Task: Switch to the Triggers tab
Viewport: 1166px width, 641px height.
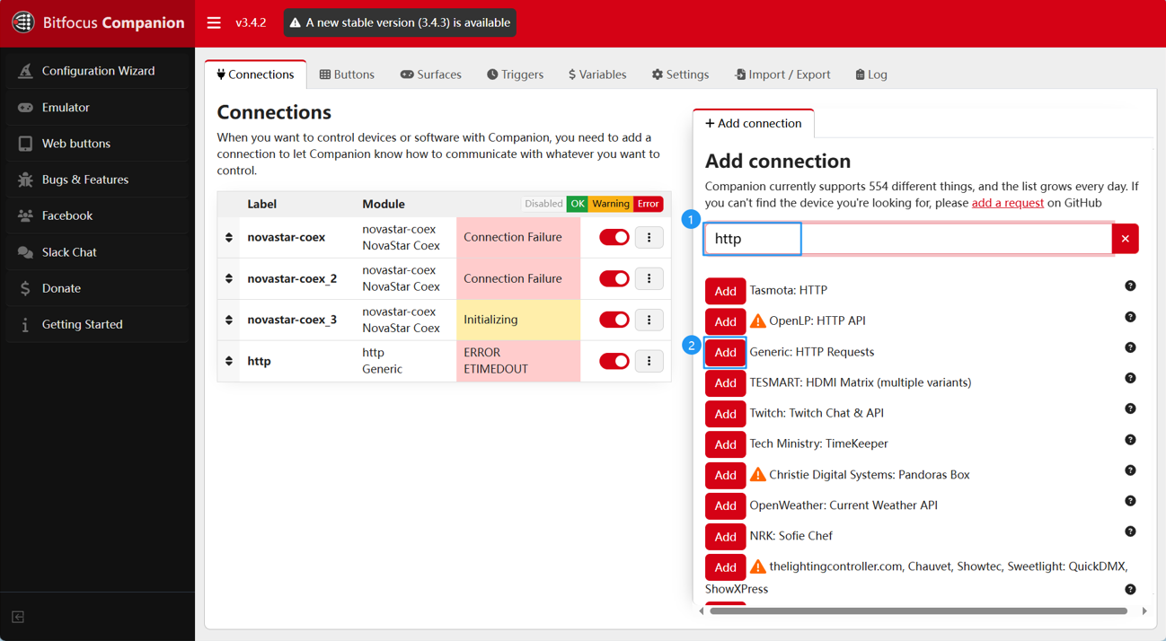Action: click(x=516, y=75)
